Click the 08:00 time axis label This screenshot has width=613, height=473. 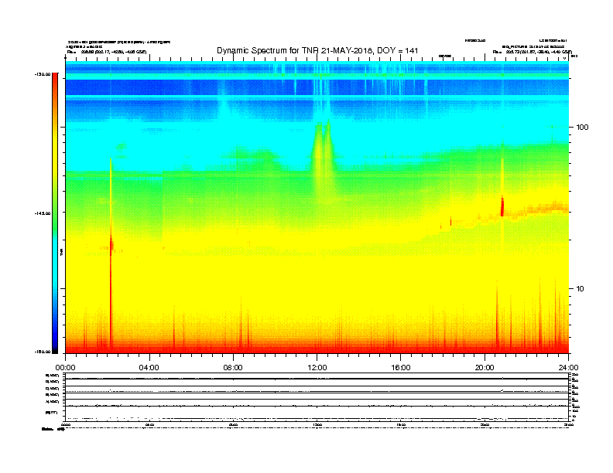tap(233, 368)
